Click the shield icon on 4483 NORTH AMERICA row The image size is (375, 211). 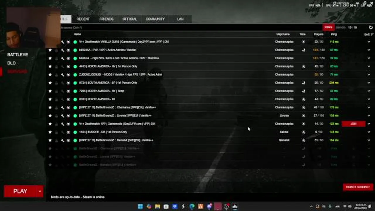pos(68,67)
